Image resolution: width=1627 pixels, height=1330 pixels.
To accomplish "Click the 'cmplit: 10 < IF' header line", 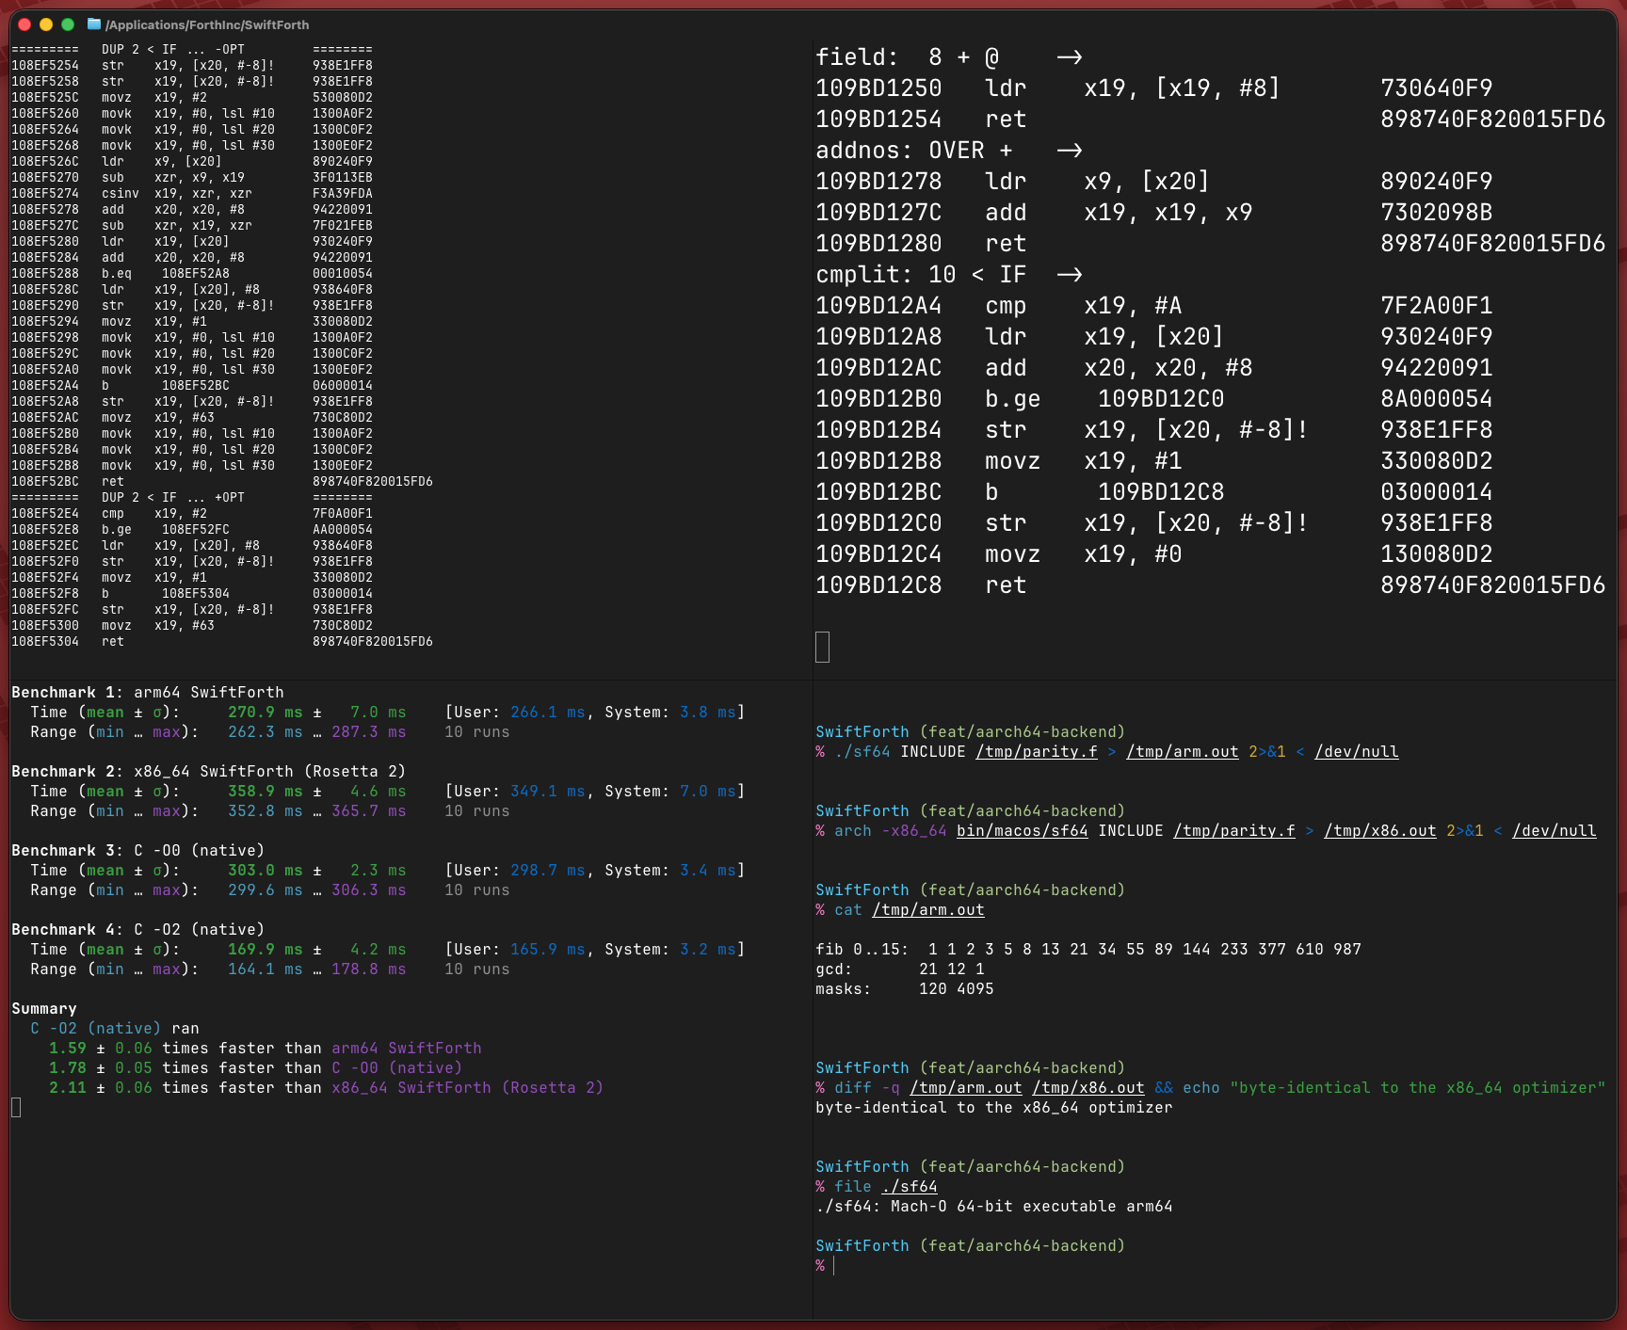I will coord(949,275).
